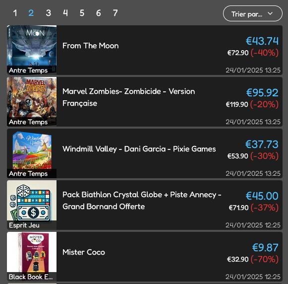Screen dimensions: 288x284
Task: Go to page 3 of results
Action: (x=48, y=13)
